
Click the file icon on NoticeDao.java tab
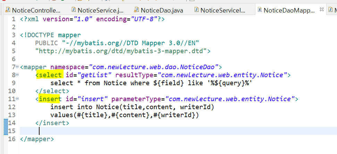(x=136, y=10)
